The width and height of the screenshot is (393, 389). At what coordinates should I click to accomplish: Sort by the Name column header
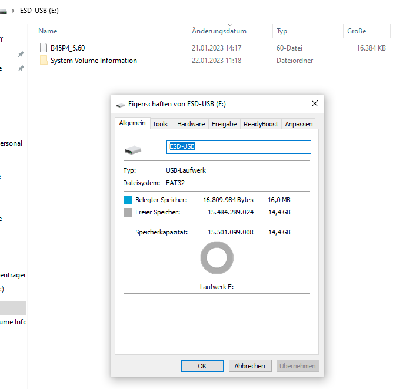tap(48, 31)
